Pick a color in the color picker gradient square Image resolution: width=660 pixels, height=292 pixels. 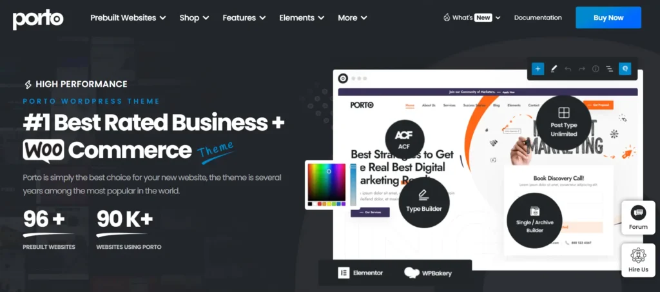(327, 182)
